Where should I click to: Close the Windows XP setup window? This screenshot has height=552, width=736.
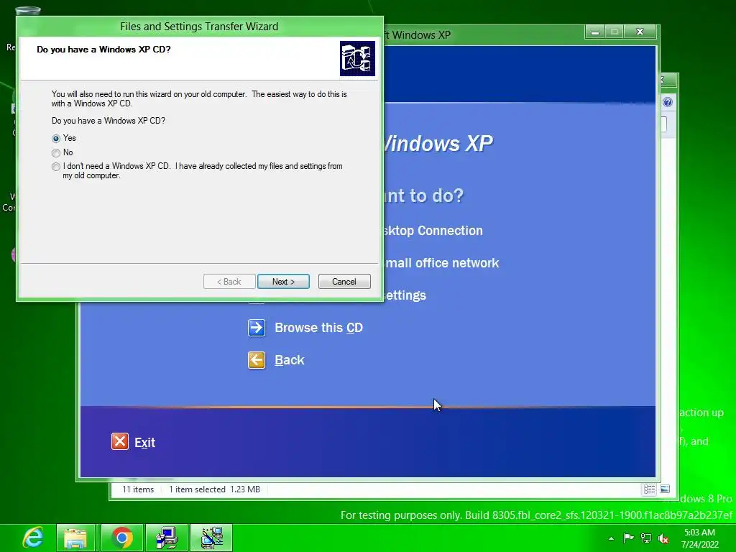(x=640, y=32)
